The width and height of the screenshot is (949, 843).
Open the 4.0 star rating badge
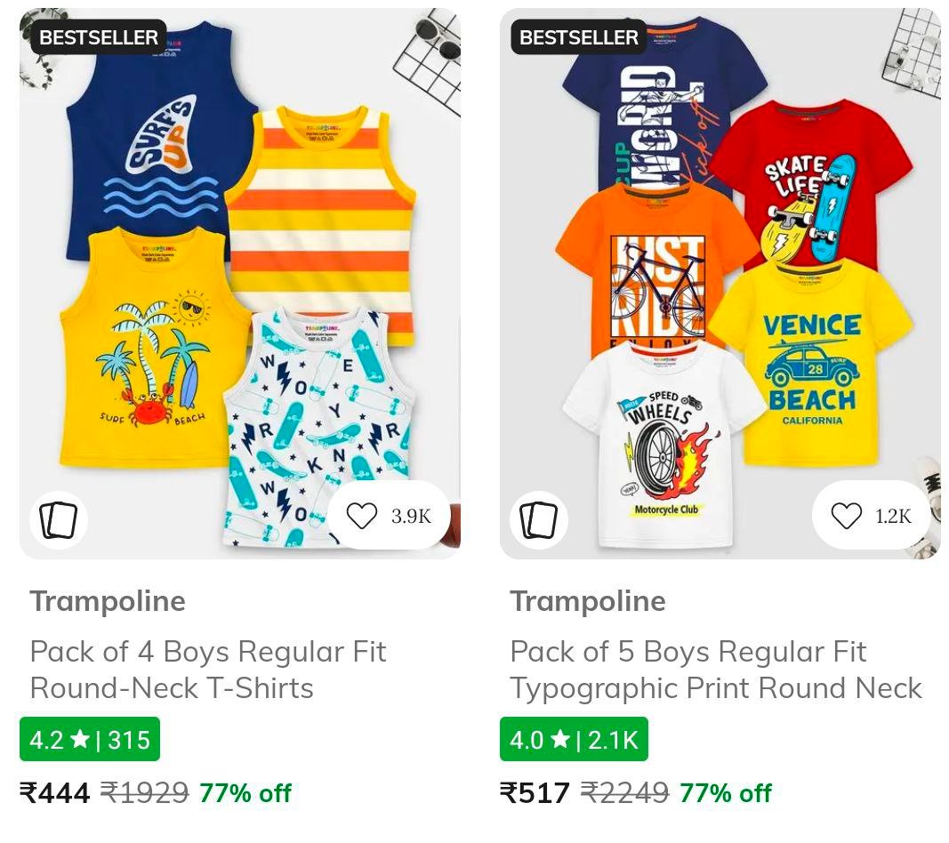(x=574, y=740)
